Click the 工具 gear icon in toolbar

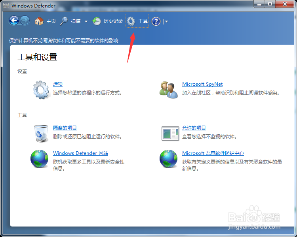coord(131,21)
